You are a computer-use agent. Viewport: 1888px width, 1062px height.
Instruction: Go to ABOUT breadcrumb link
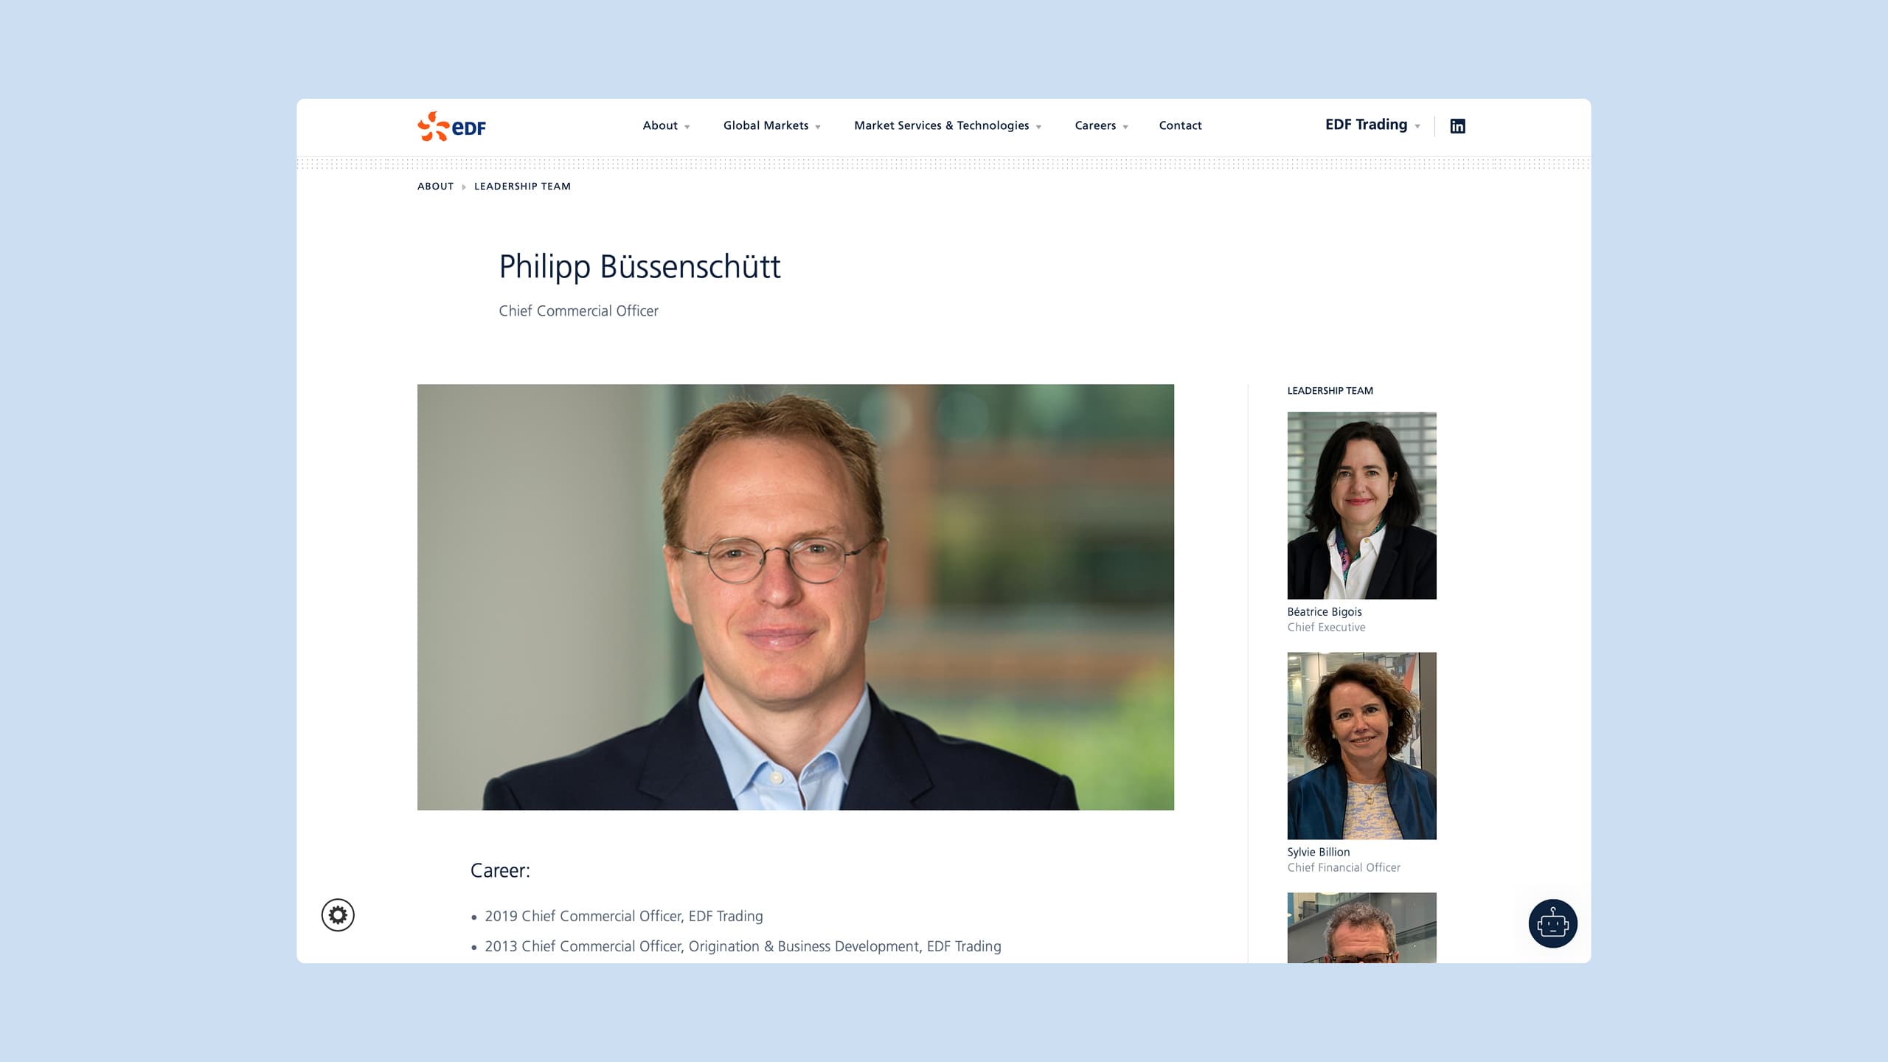click(435, 187)
